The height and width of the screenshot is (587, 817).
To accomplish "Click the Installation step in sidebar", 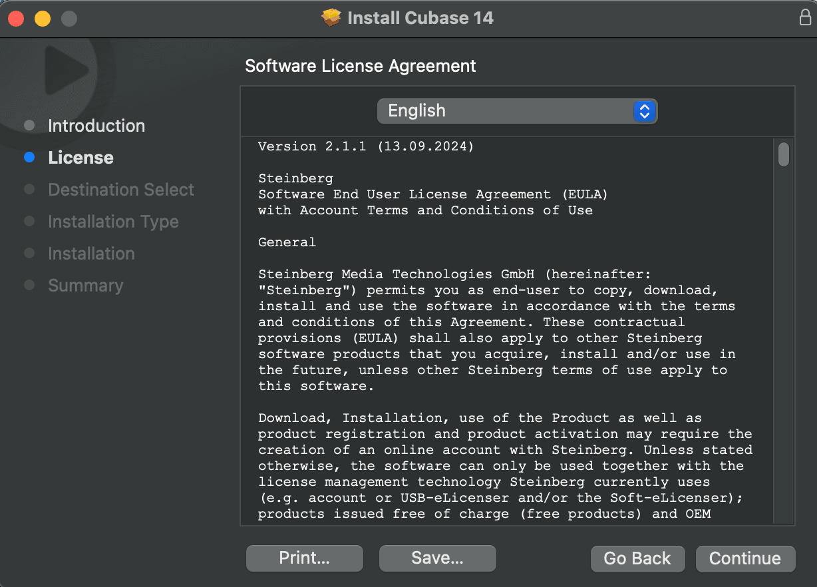I will pyautogui.click(x=91, y=254).
